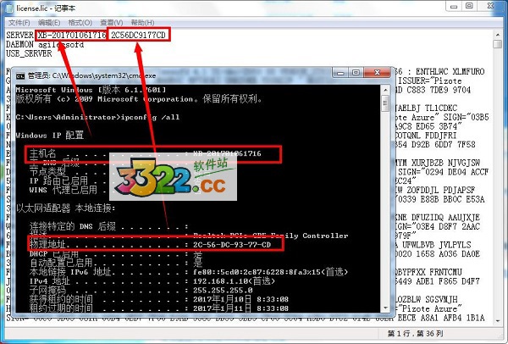Click physical address 2C-56-DC-93-77-CD in cmd
The width and height of the screenshot is (508, 344).
(x=232, y=245)
